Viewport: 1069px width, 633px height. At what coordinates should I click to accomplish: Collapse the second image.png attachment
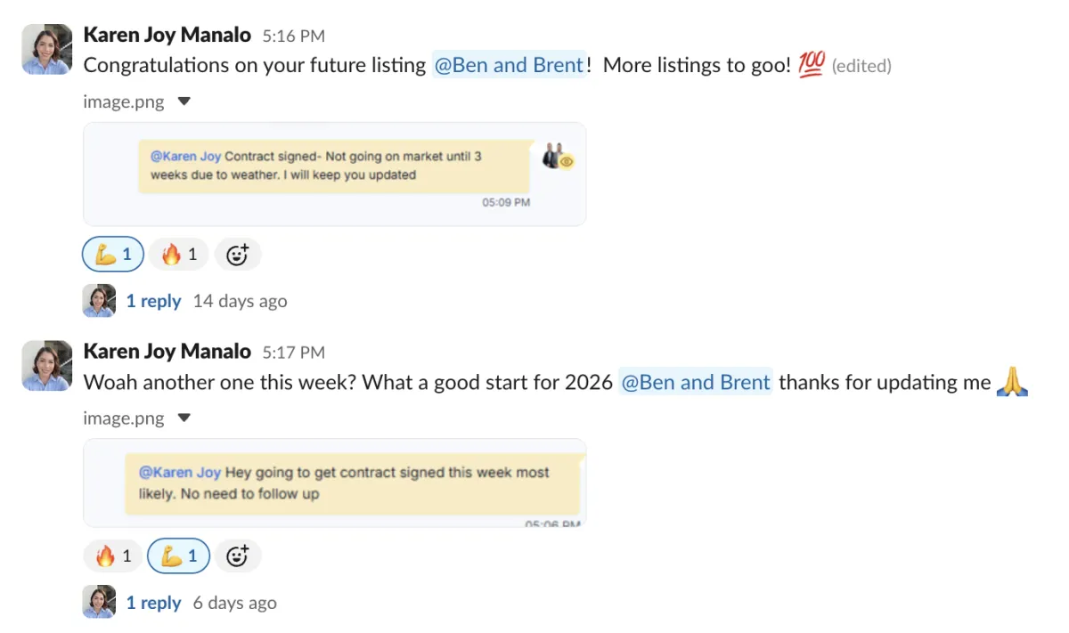click(184, 418)
